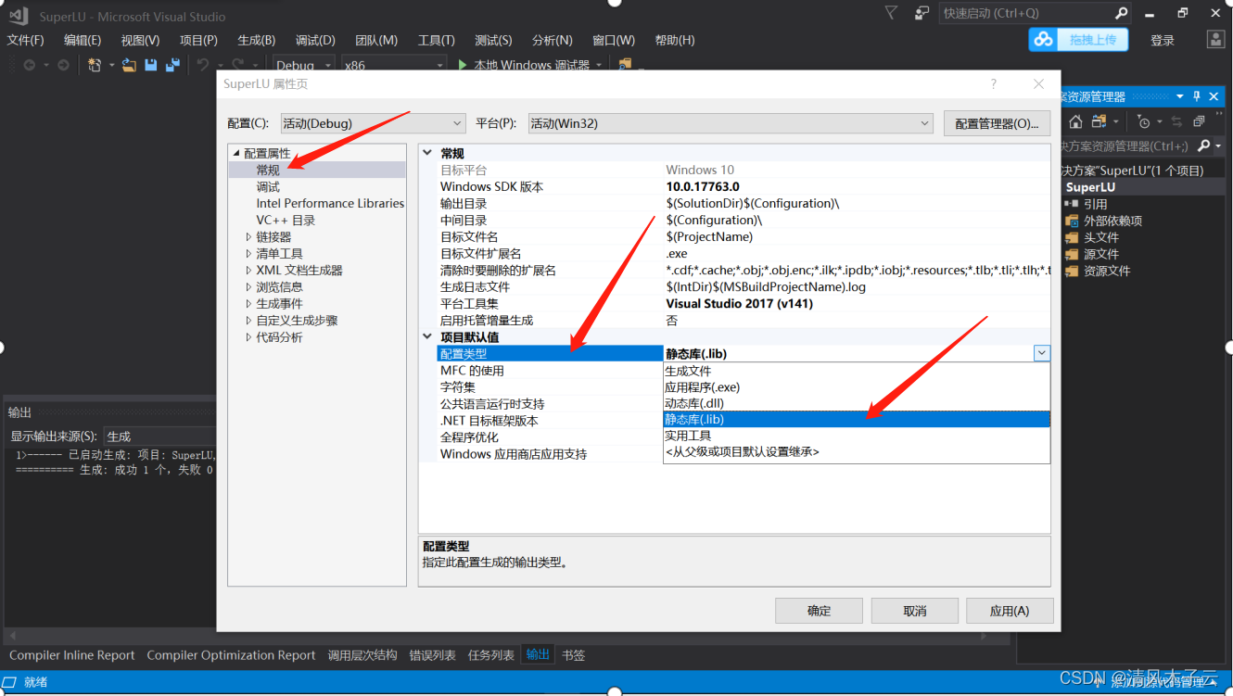Select 外部依赖项 in Solution Explorer

pos(1112,221)
